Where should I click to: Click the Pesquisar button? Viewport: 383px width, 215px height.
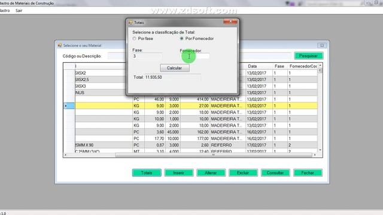point(309,56)
